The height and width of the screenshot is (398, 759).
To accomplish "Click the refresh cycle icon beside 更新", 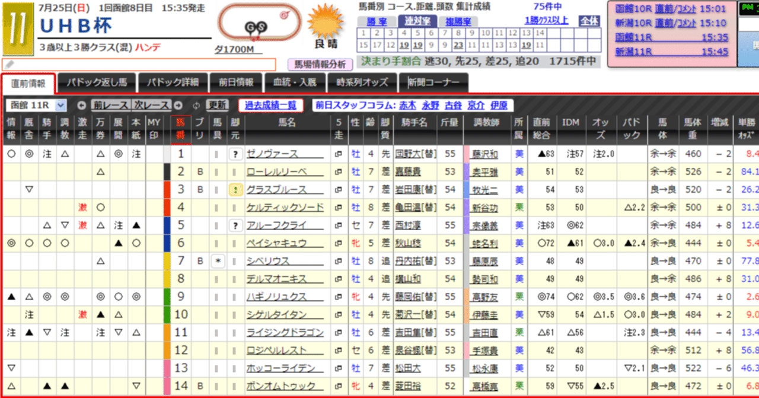I will [x=196, y=106].
